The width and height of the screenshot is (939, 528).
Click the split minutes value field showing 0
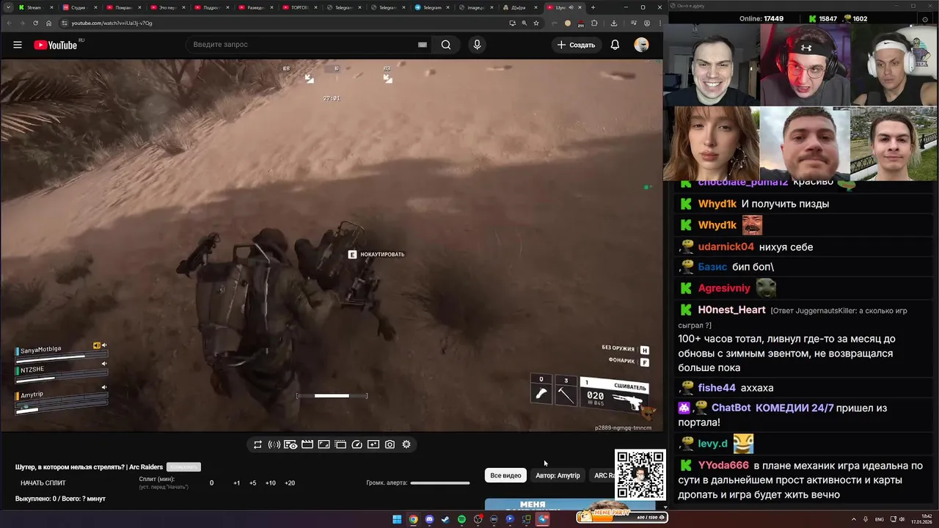coord(212,483)
